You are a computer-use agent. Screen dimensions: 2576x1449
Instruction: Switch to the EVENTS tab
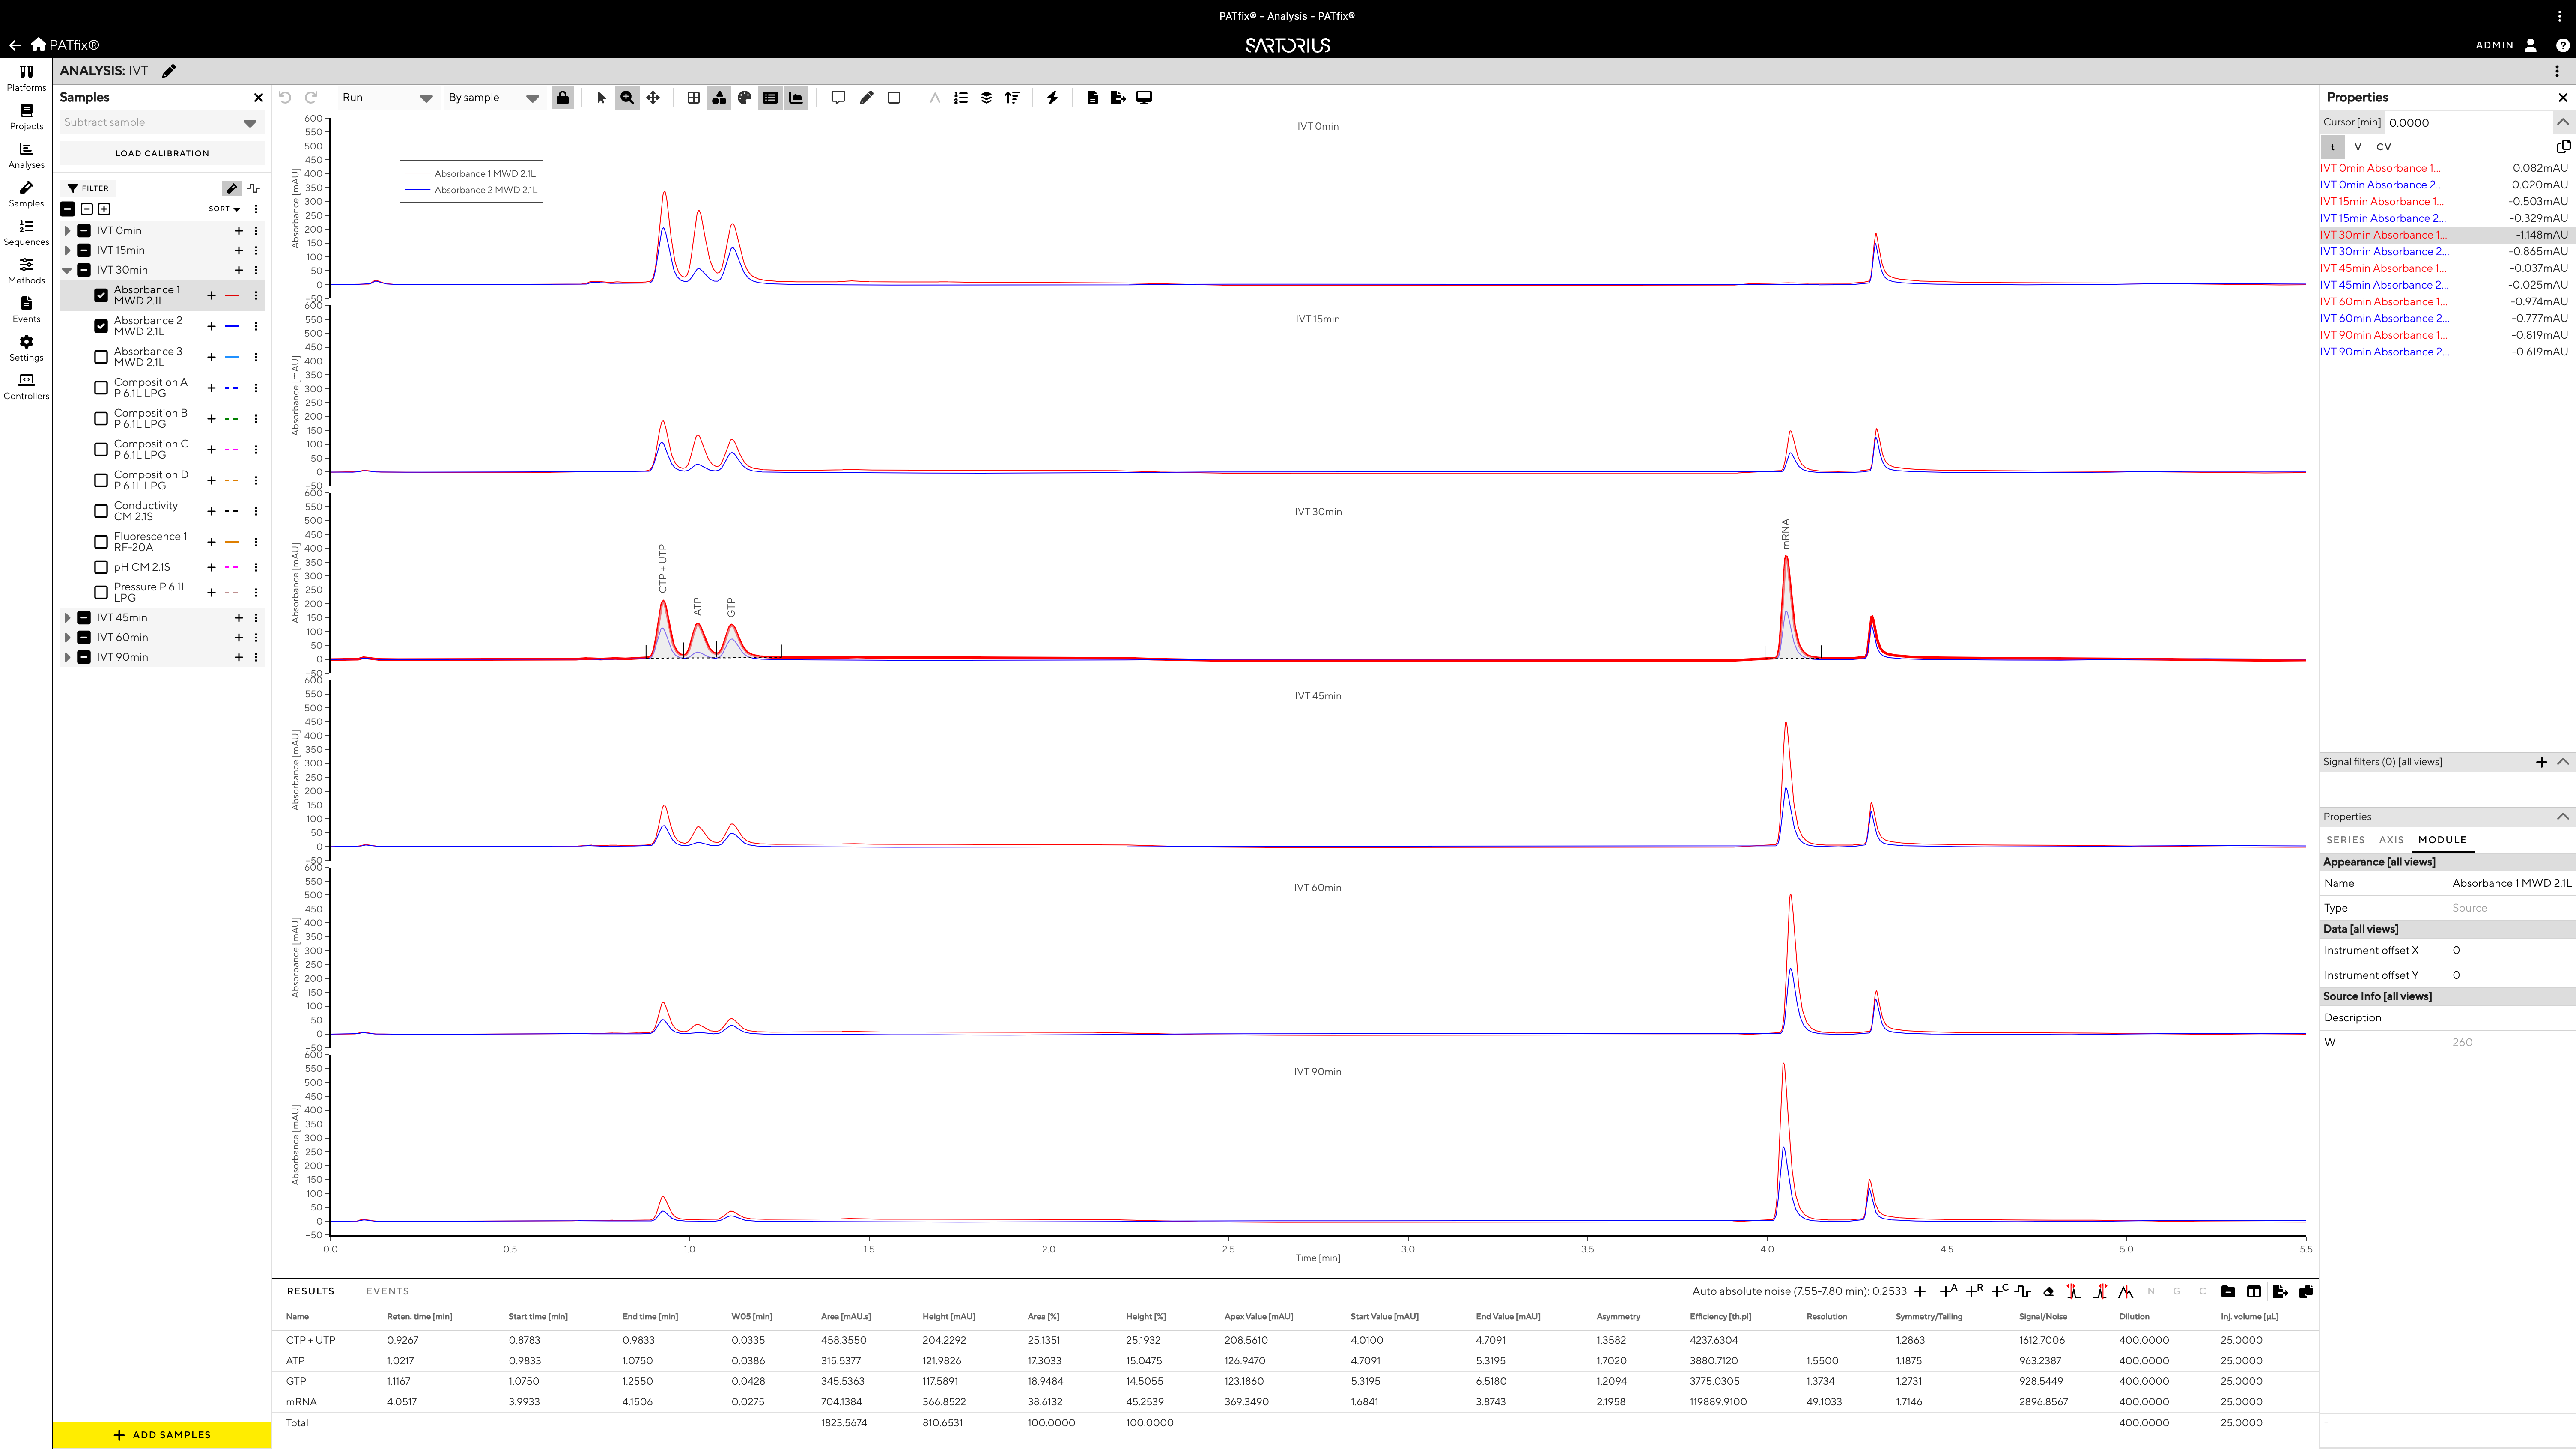pyautogui.click(x=387, y=1291)
